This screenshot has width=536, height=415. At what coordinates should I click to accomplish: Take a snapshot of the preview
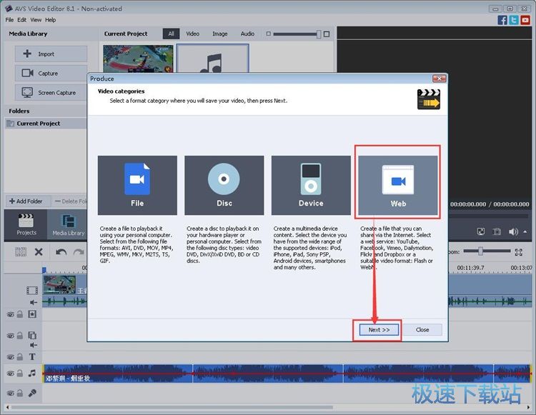pos(497,231)
